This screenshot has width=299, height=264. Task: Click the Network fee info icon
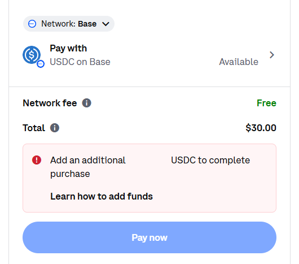point(86,103)
